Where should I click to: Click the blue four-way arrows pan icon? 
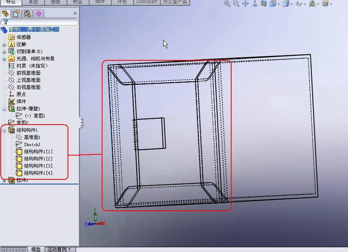coord(246,4)
